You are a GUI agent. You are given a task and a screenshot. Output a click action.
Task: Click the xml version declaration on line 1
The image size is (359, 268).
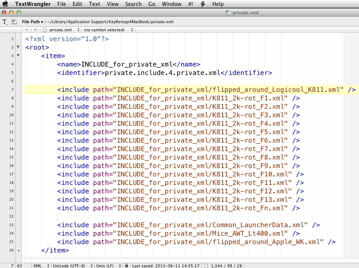coord(67,39)
